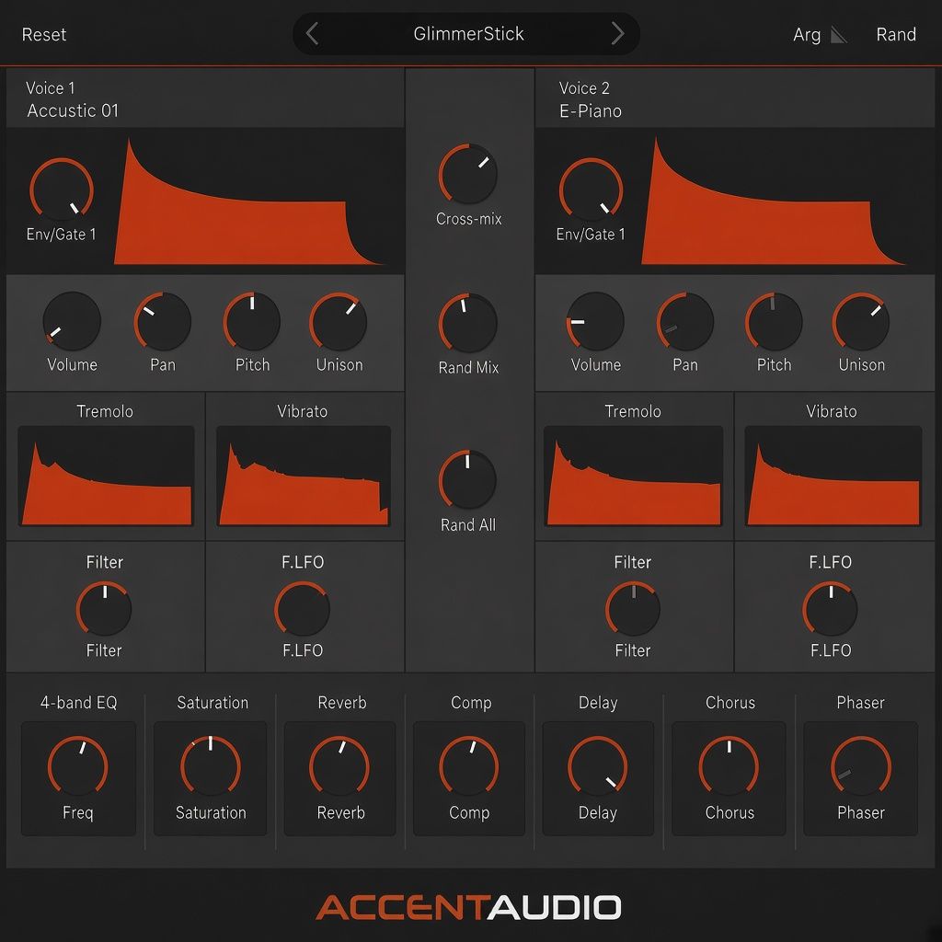942x942 pixels.
Task: Click Voice 1 F.LFO knob
Action: tap(302, 609)
